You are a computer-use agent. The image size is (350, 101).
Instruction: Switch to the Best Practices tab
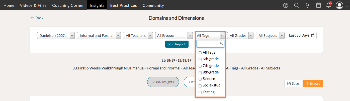coord(123,5)
